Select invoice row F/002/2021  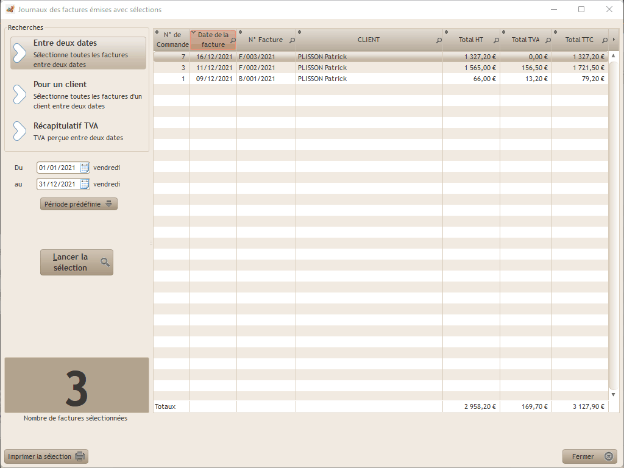point(381,68)
